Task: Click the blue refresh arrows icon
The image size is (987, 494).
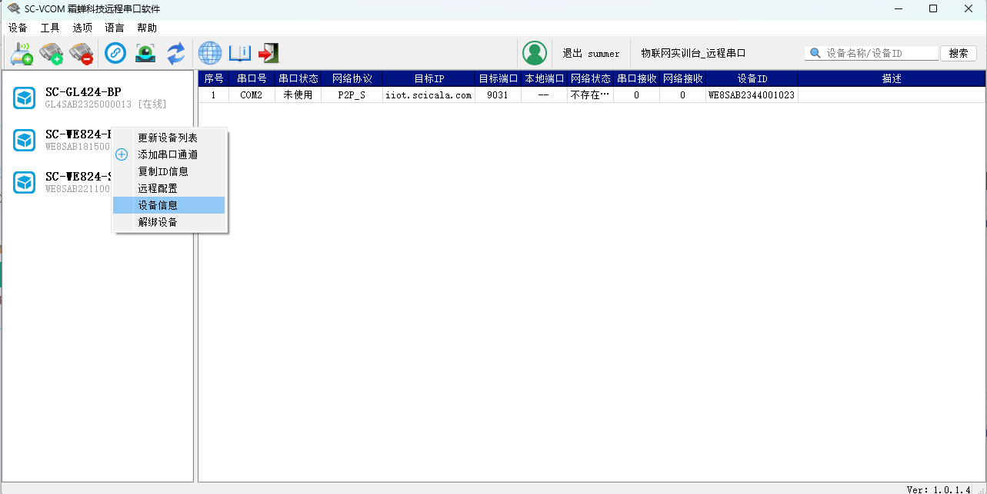Action: [176, 53]
